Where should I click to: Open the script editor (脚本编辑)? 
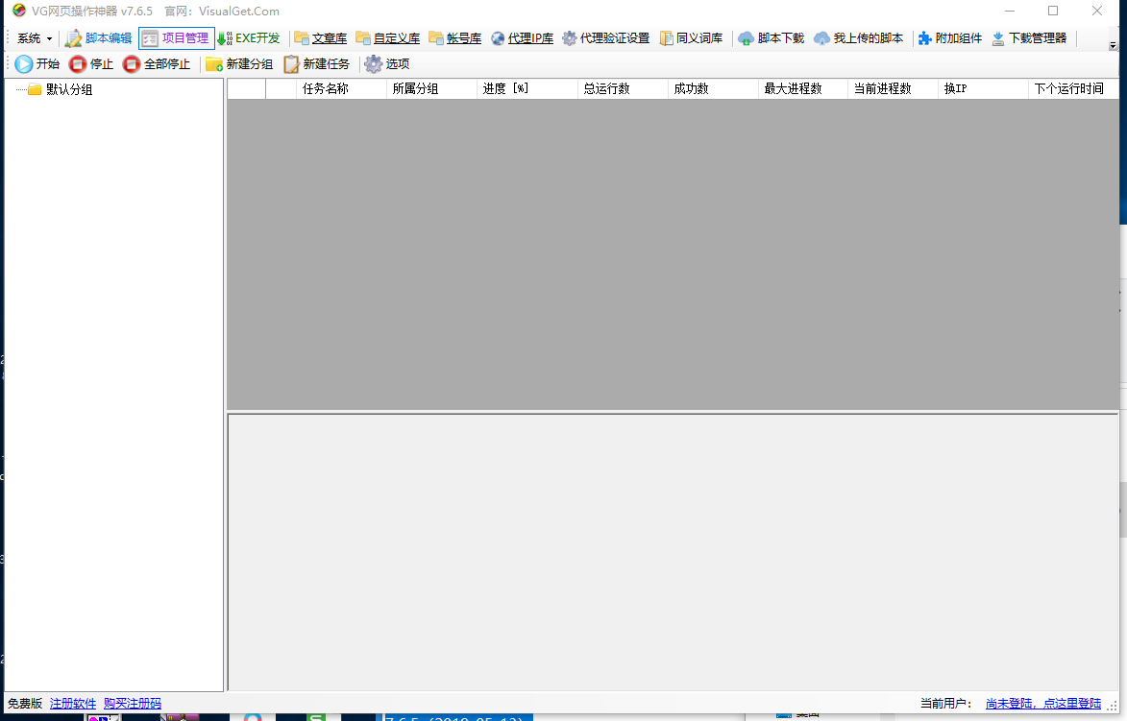tap(98, 38)
